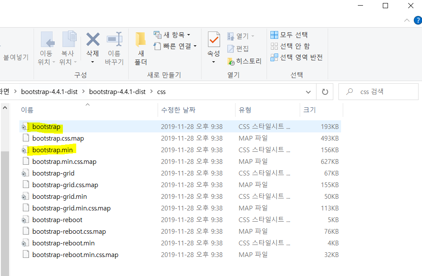Click the dropdown arrow next to 열기
Image resolution: width=422 pixels, height=276 pixels.
coord(253,36)
